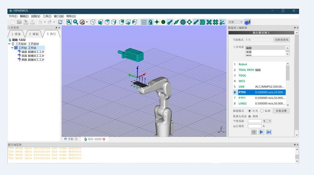Click the undo arrow icon
Viewport: 314px width, 175px height.
(40, 22)
